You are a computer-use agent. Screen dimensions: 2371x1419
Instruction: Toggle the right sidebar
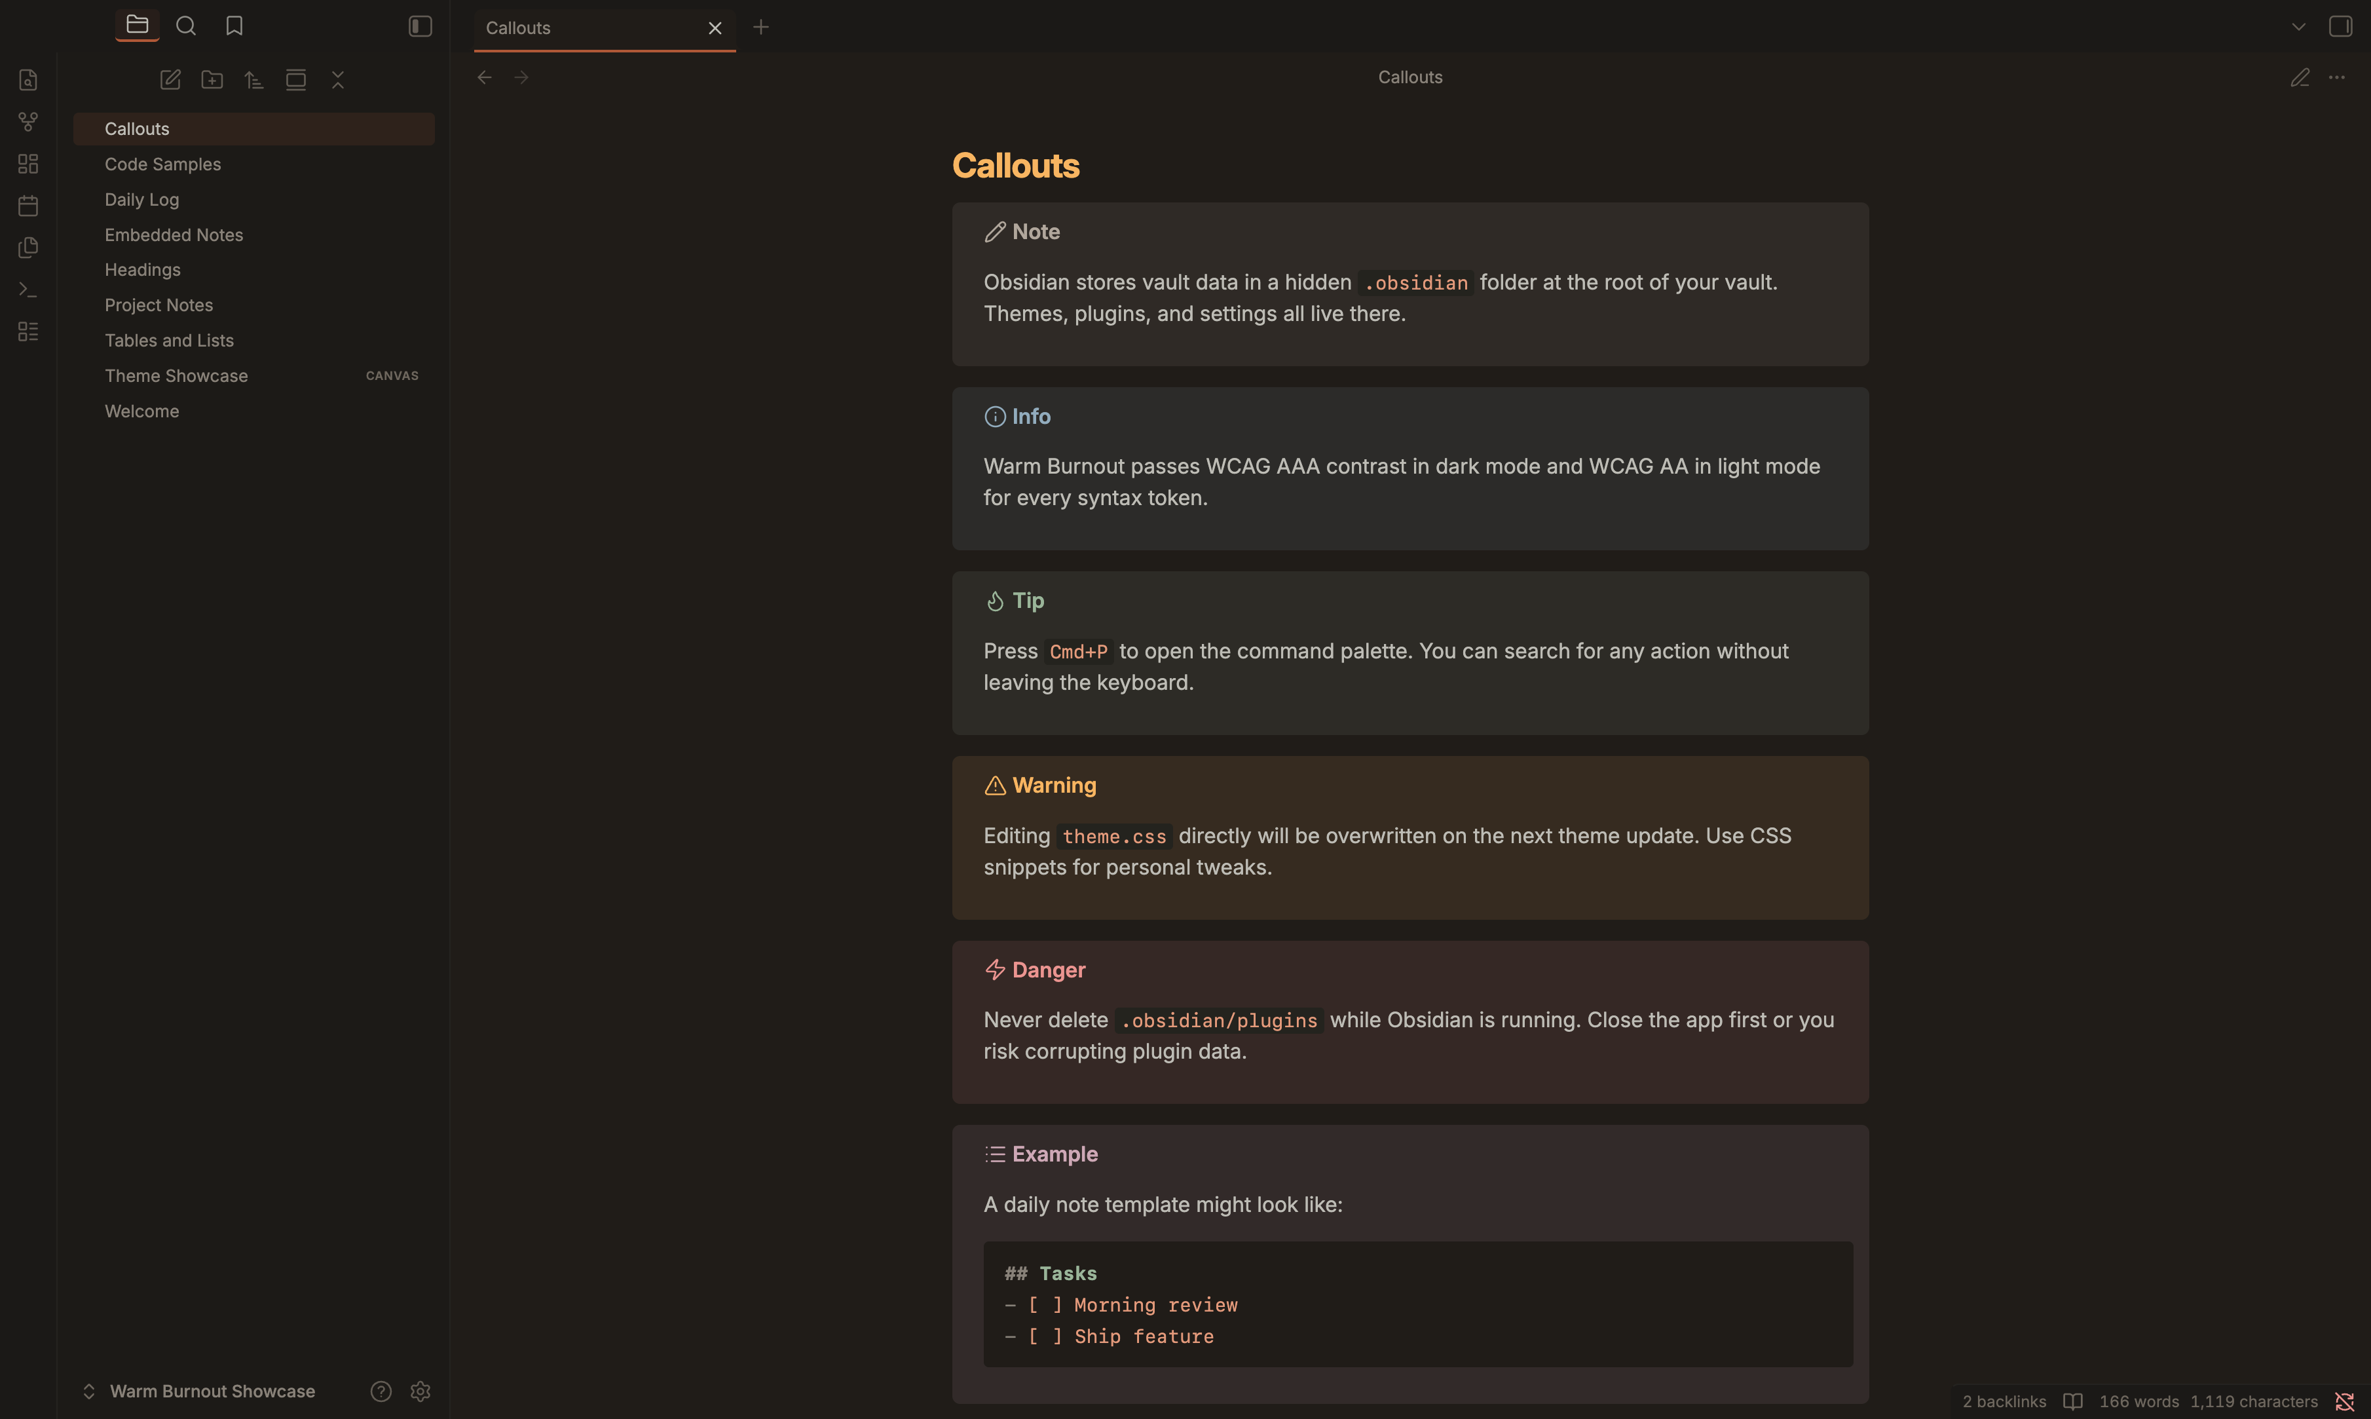coord(2340,27)
